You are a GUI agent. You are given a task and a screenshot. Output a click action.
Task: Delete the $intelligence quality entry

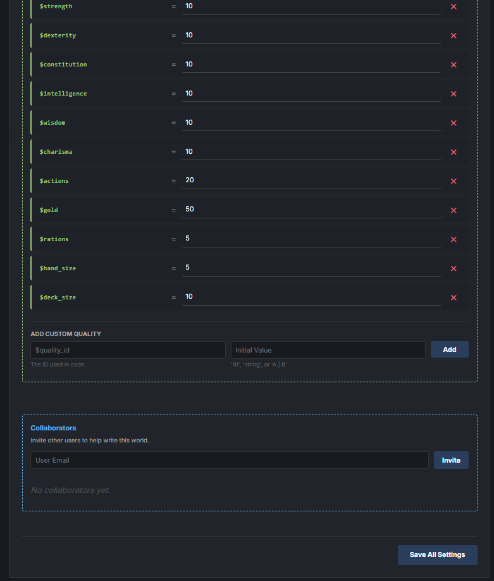click(454, 94)
